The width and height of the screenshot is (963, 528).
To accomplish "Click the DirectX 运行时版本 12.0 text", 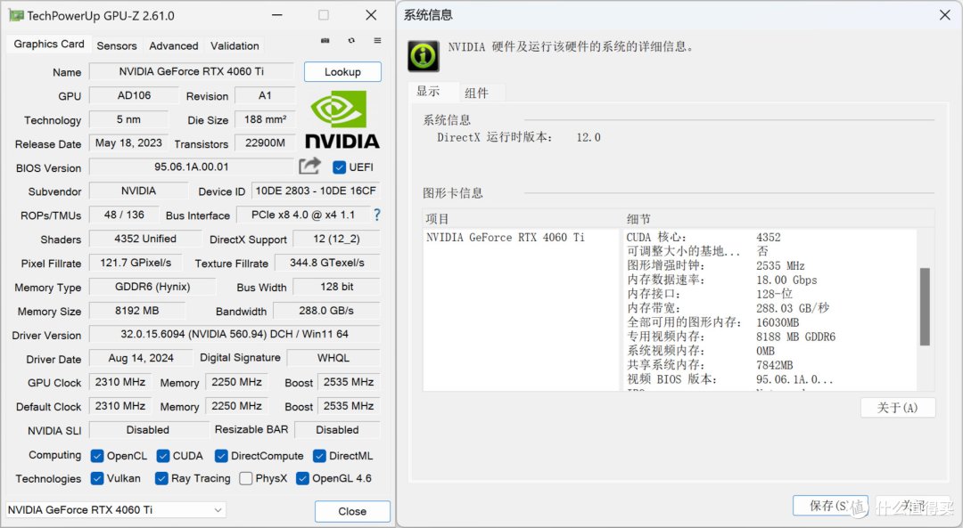I will pyautogui.click(x=519, y=137).
